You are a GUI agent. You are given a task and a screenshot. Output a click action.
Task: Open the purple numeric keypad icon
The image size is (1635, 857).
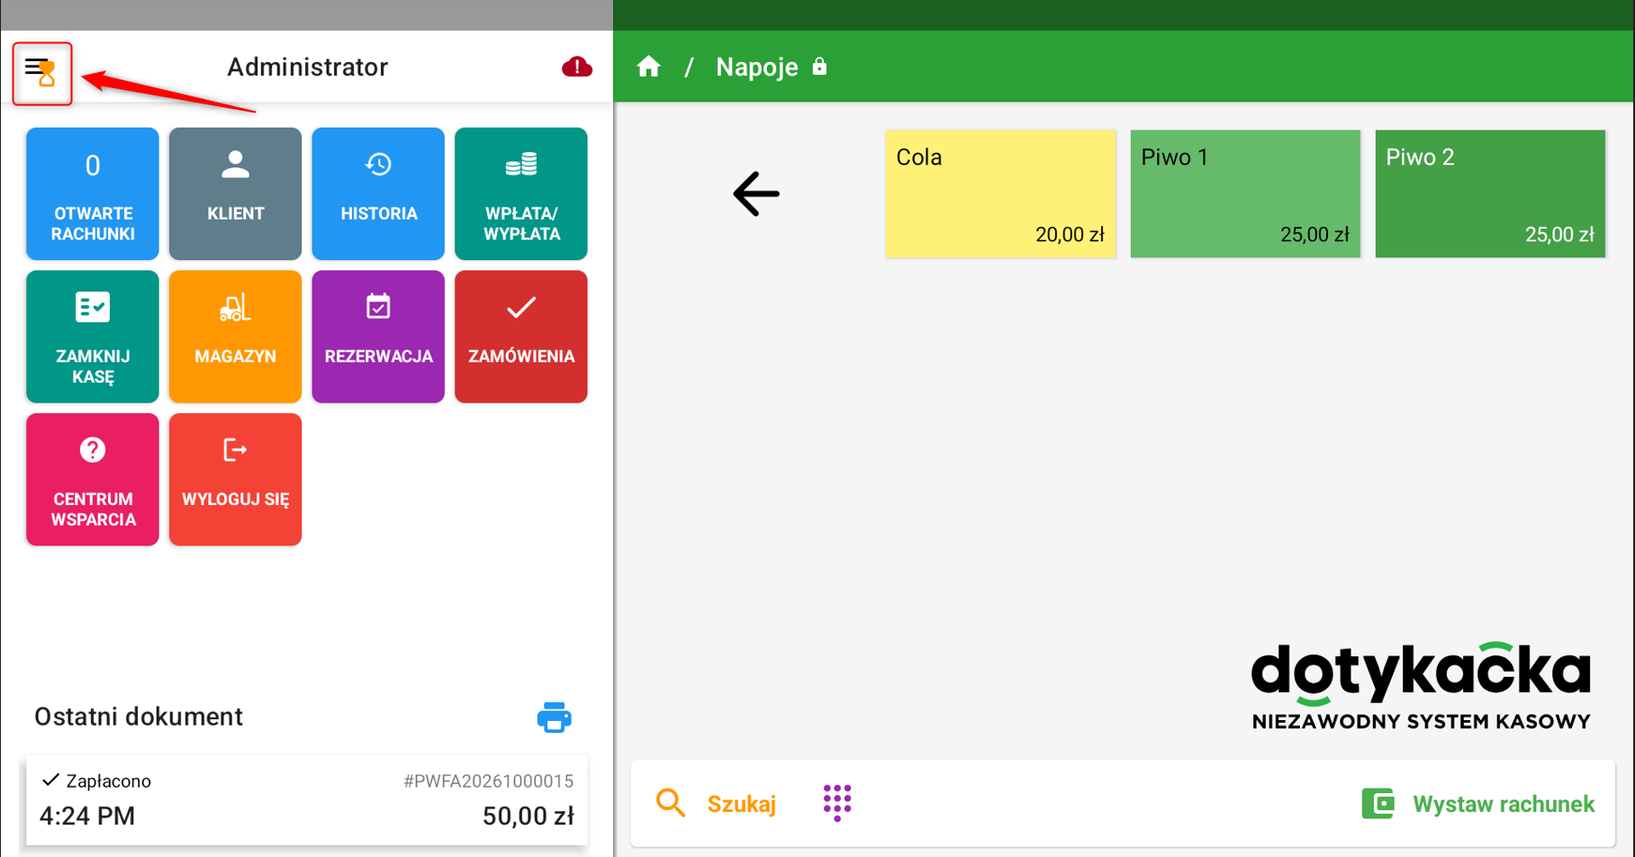tap(837, 802)
